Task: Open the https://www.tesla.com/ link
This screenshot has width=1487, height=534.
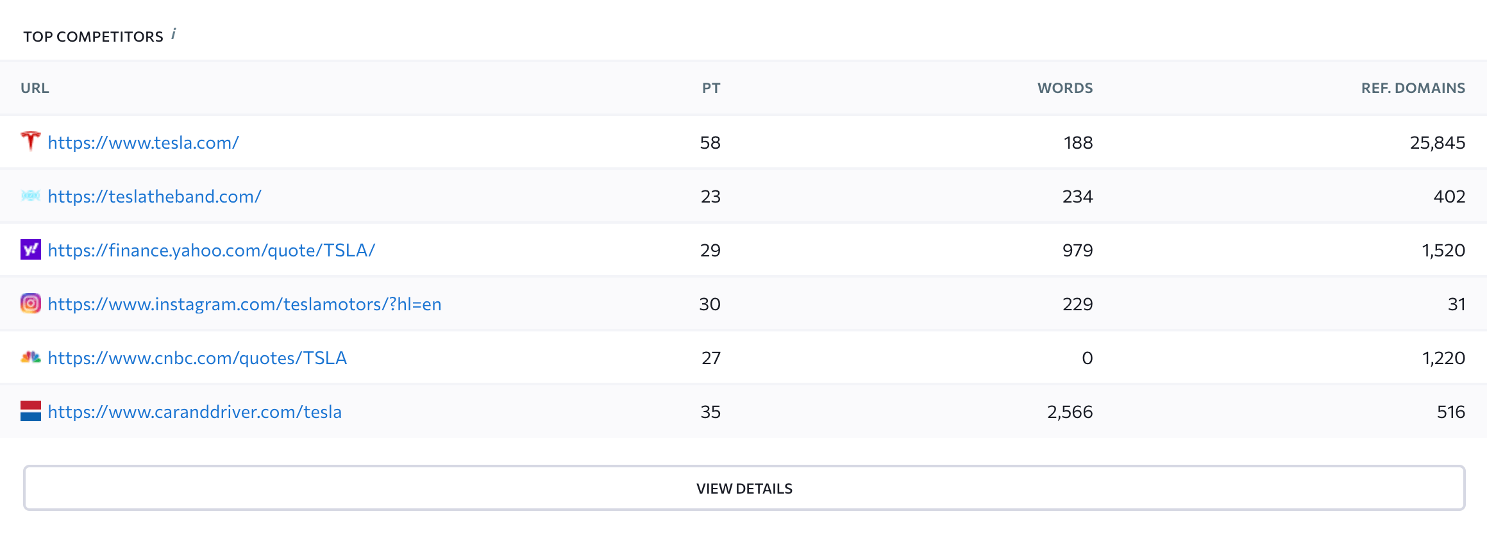Action: tap(143, 142)
